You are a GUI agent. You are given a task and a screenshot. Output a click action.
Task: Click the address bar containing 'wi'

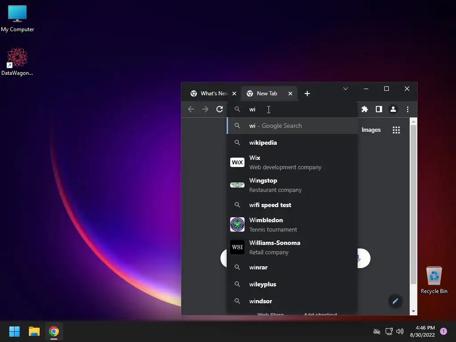click(x=292, y=110)
